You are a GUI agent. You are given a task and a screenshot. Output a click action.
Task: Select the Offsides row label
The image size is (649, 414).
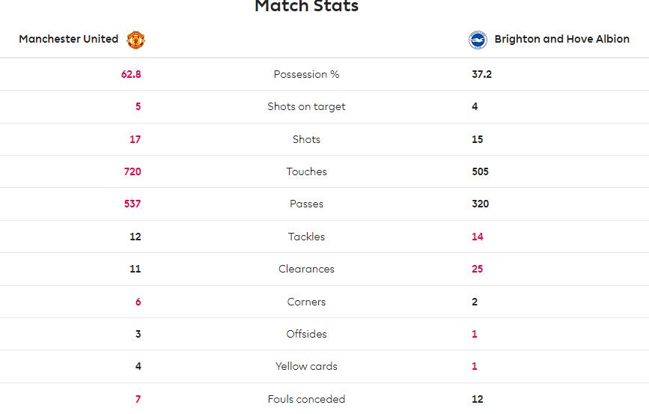(306, 334)
